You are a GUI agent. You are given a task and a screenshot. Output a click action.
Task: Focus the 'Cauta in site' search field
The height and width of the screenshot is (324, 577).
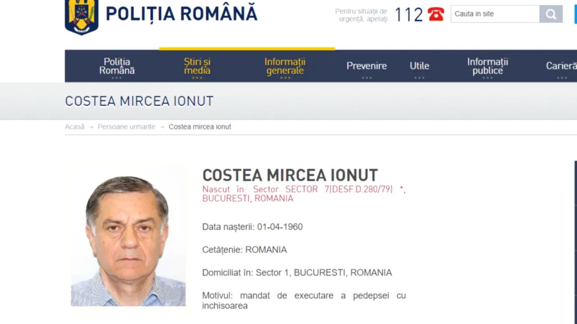tap(495, 14)
